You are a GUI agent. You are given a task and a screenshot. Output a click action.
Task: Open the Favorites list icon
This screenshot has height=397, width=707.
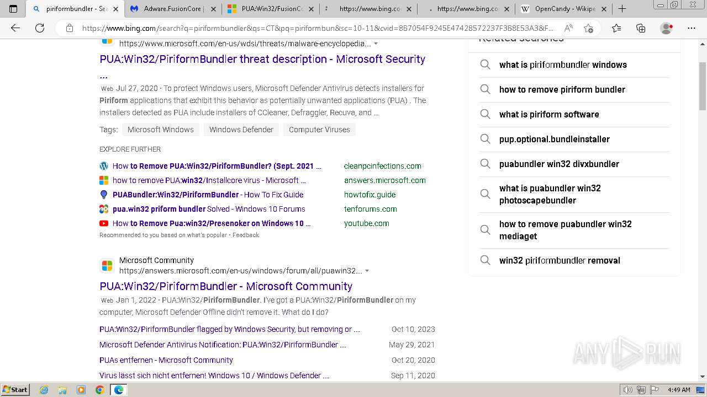tap(616, 28)
